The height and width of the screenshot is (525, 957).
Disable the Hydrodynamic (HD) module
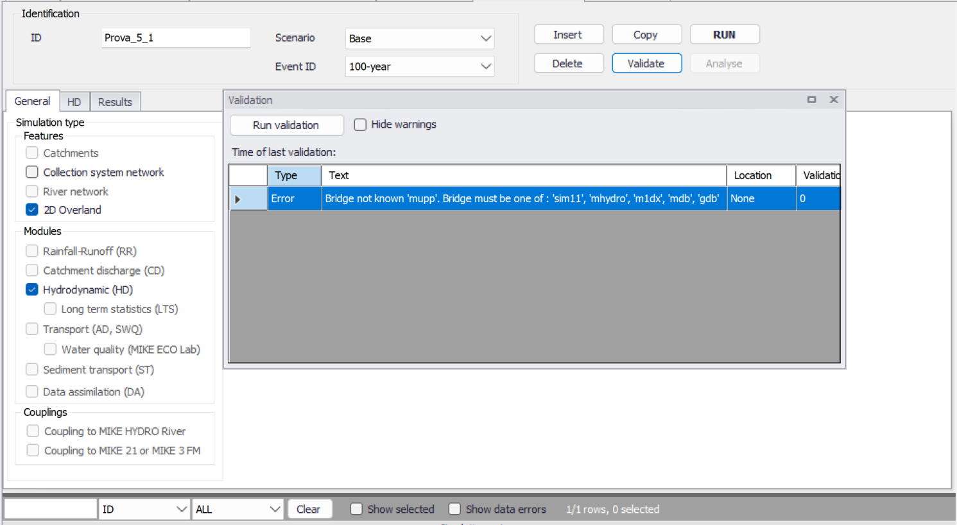click(32, 289)
